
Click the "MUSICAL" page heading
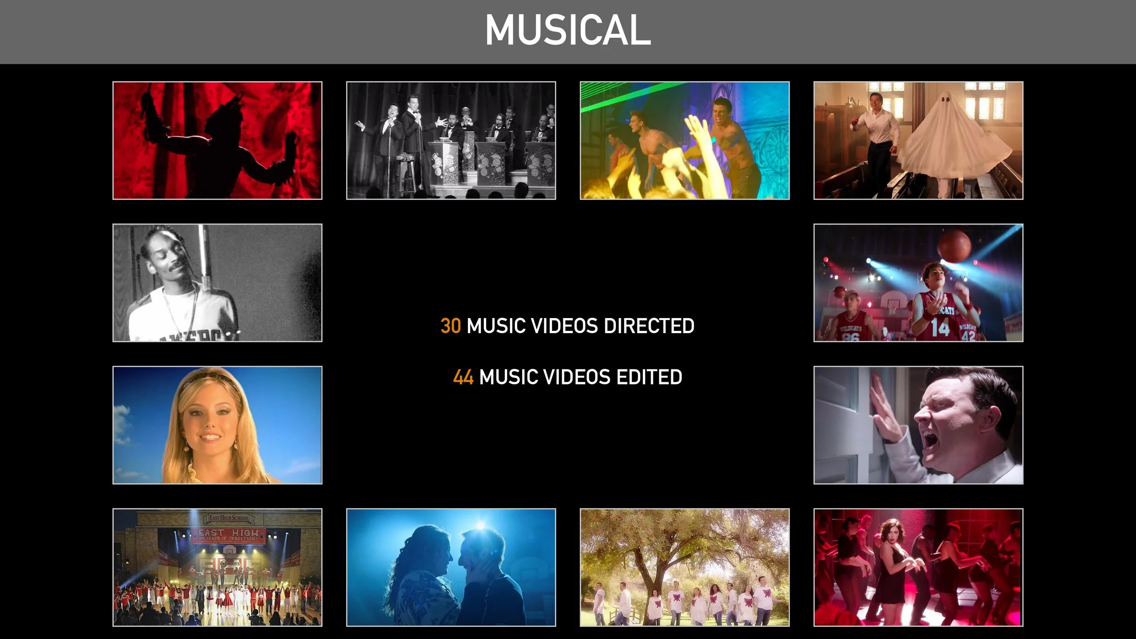[568, 30]
